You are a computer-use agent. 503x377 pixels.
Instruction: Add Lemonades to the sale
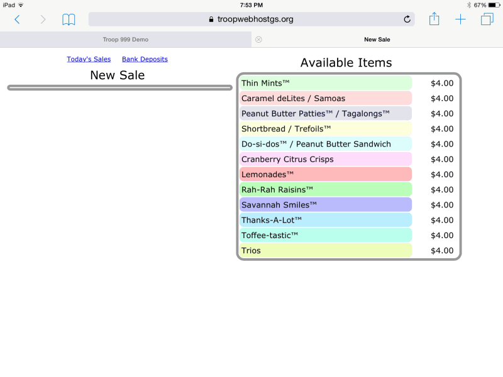coord(326,175)
